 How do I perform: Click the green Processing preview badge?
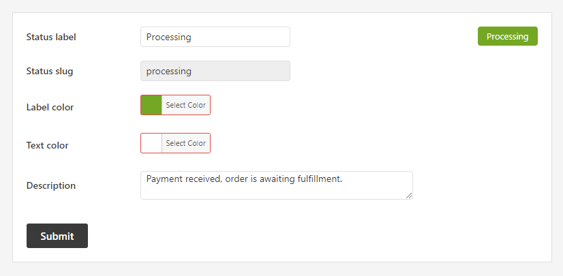click(x=507, y=36)
